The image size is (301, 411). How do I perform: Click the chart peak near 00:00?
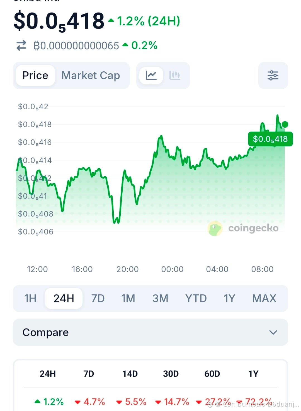pyautogui.click(x=161, y=137)
